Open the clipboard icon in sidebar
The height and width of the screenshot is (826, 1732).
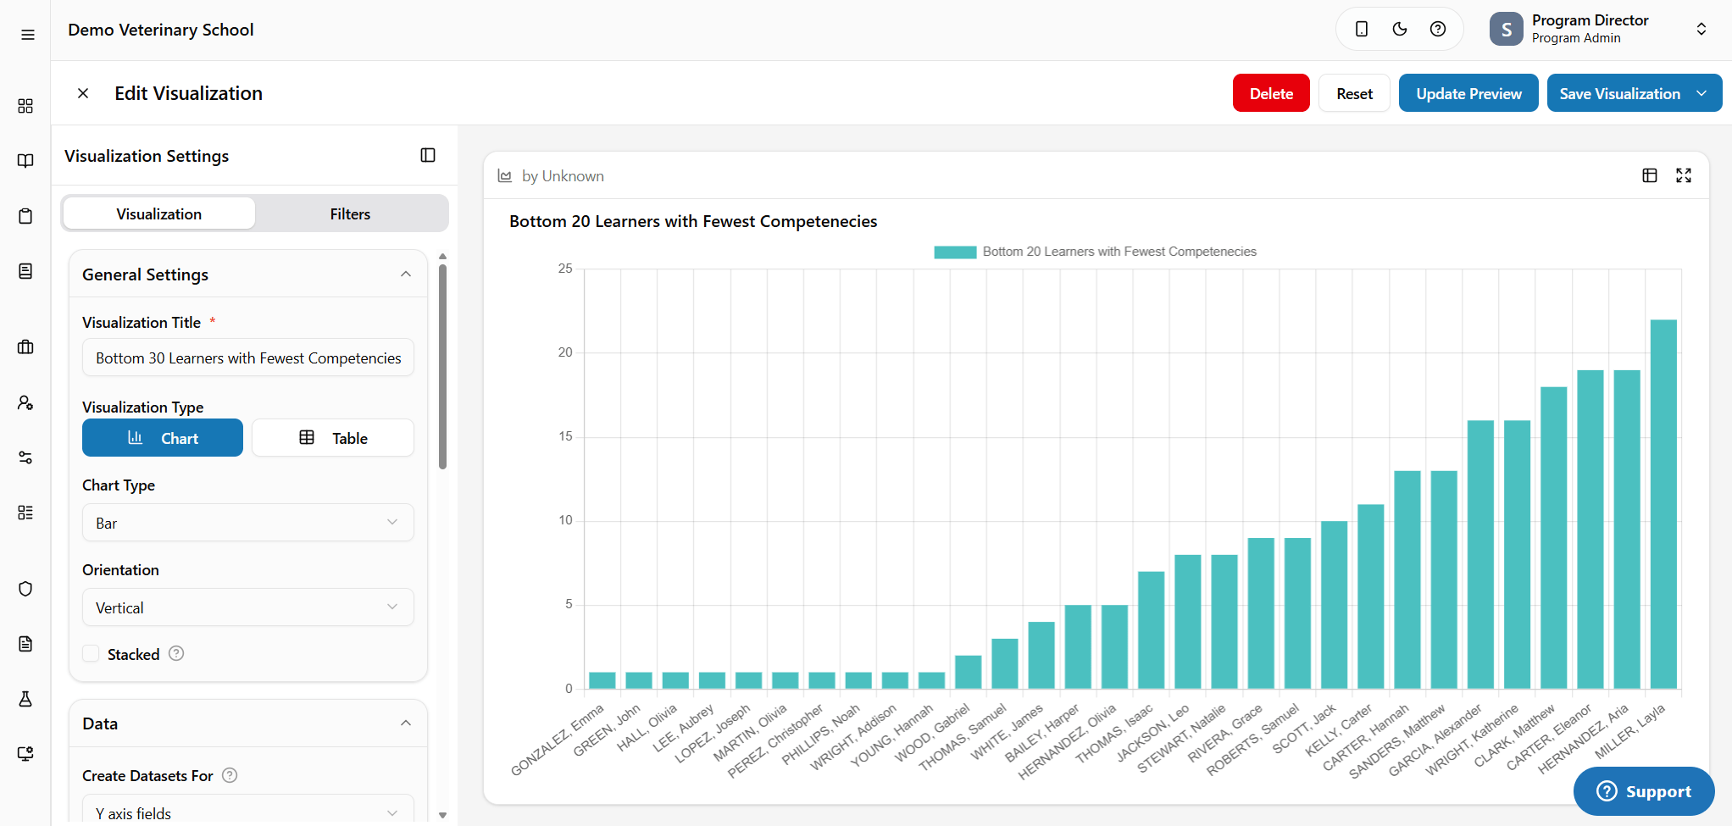(x=25, y=216)
